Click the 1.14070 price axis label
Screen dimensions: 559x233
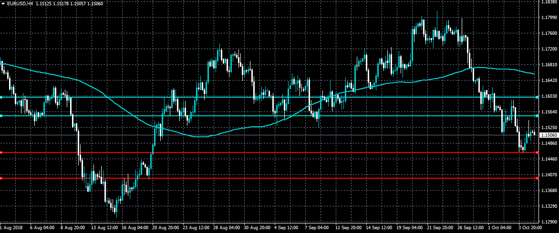point(549,174)
